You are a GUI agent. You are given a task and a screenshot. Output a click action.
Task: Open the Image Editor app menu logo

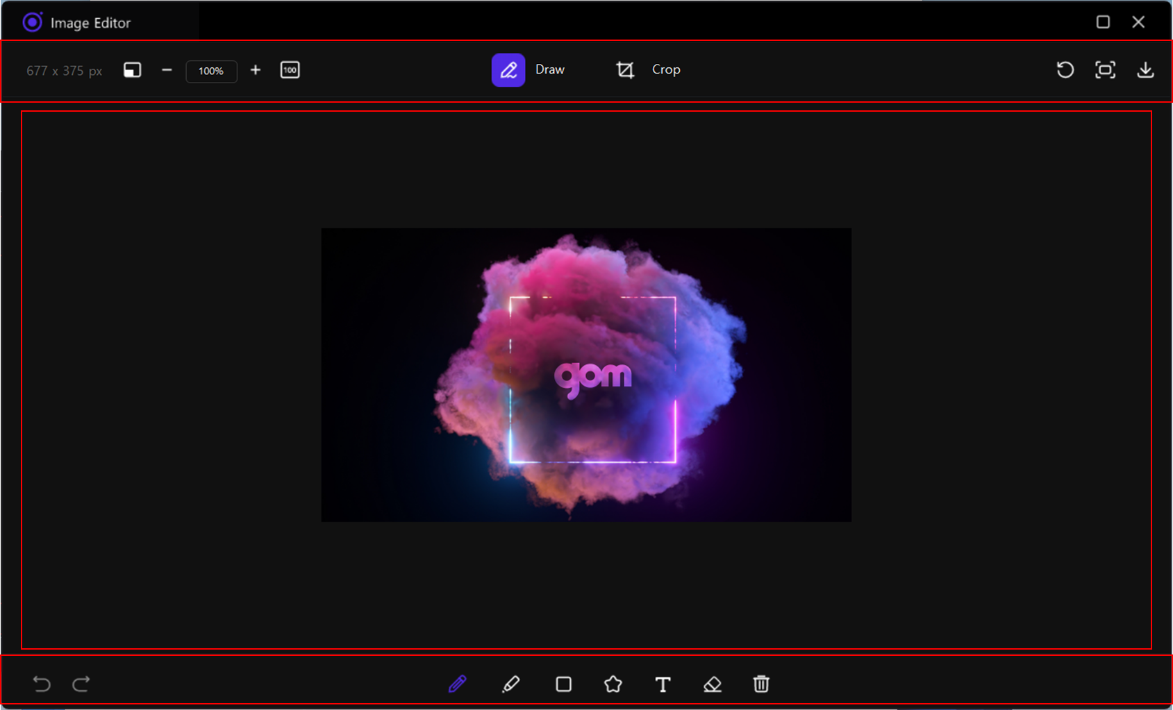tap(33, 22)
